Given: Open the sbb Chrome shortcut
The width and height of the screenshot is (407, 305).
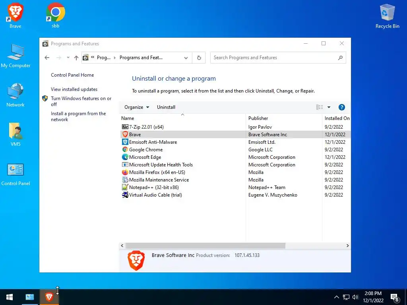Looking at the screenshot, I should [55, 15].
